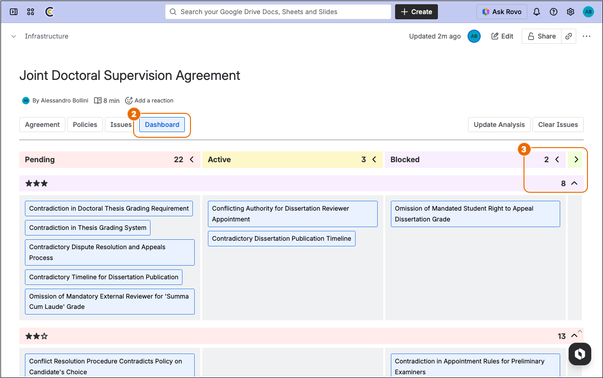Open the settings gear
The width and height of the screenshot is (603, 378).
571,12
